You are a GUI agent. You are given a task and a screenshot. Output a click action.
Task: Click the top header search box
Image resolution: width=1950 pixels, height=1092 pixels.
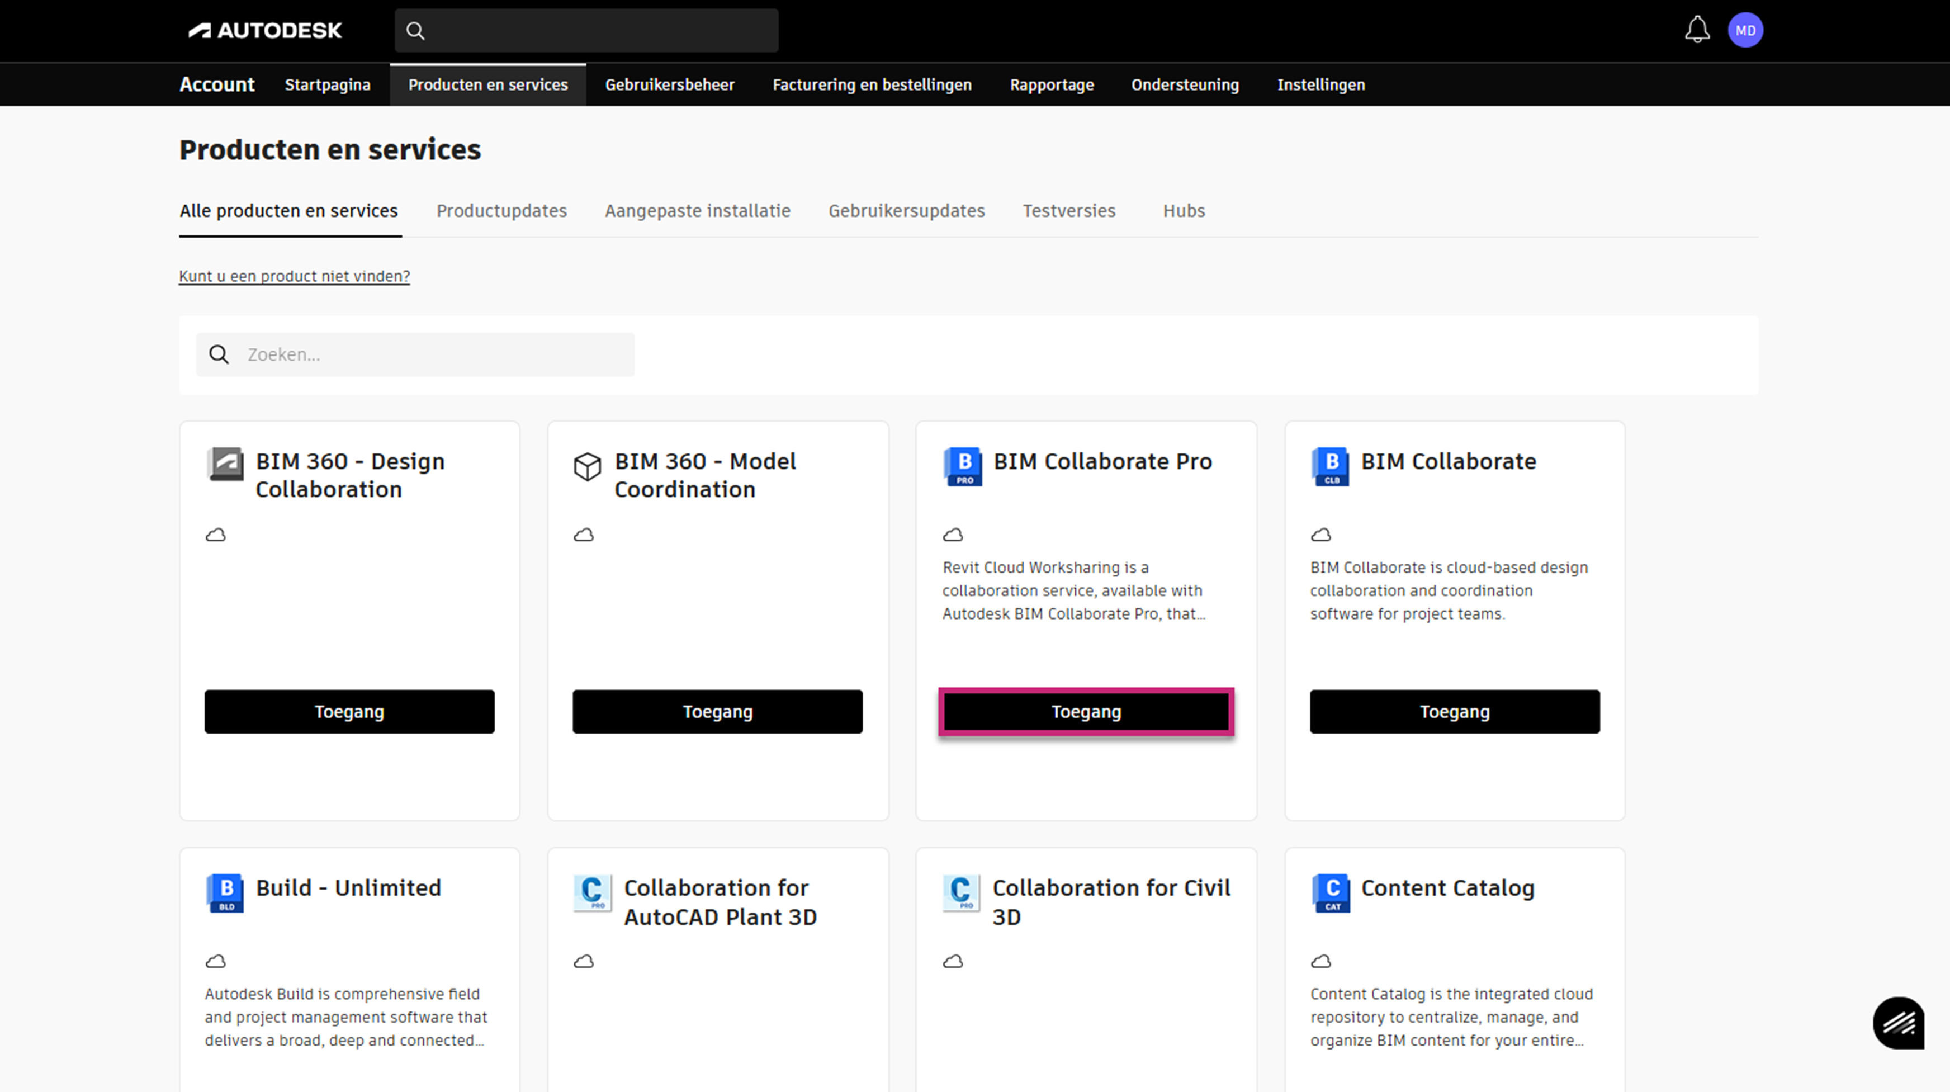coord(598,30)
